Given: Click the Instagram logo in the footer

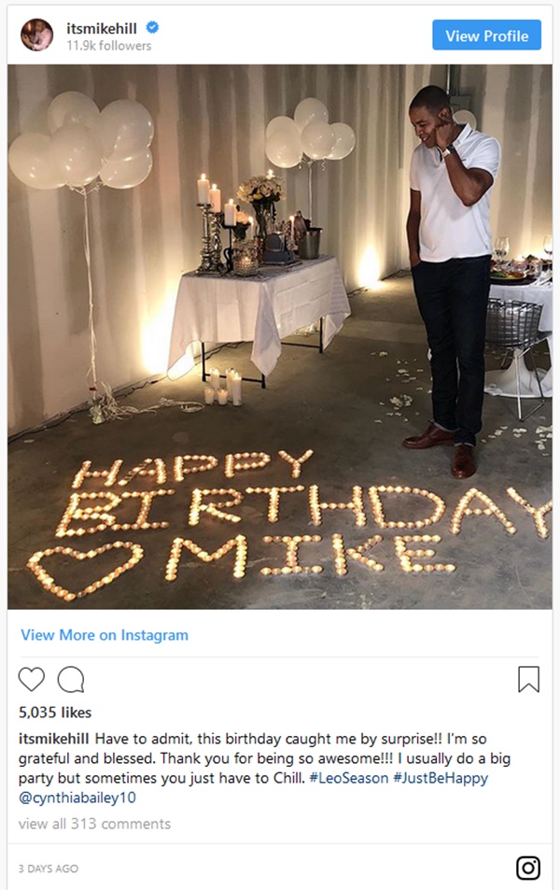Looking at the screenshot, I should [528, 868].
